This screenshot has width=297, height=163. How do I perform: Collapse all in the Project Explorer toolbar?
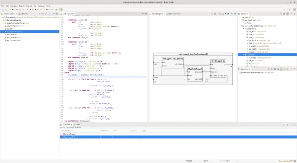click(39, 14)
